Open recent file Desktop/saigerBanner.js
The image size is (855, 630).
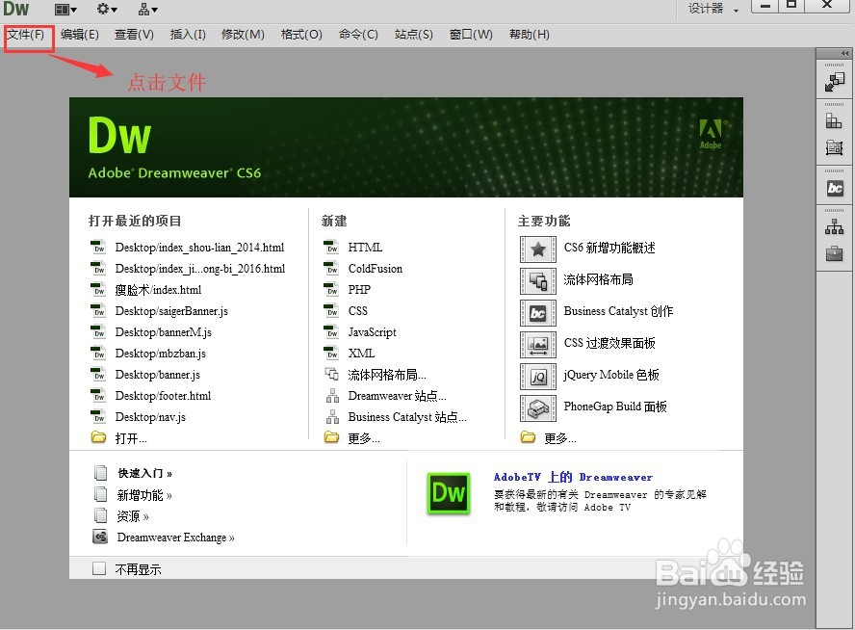pos(171,311)
